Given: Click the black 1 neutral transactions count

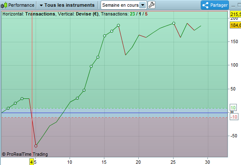Looking at the screenshot, I should (x=140, y=14).
